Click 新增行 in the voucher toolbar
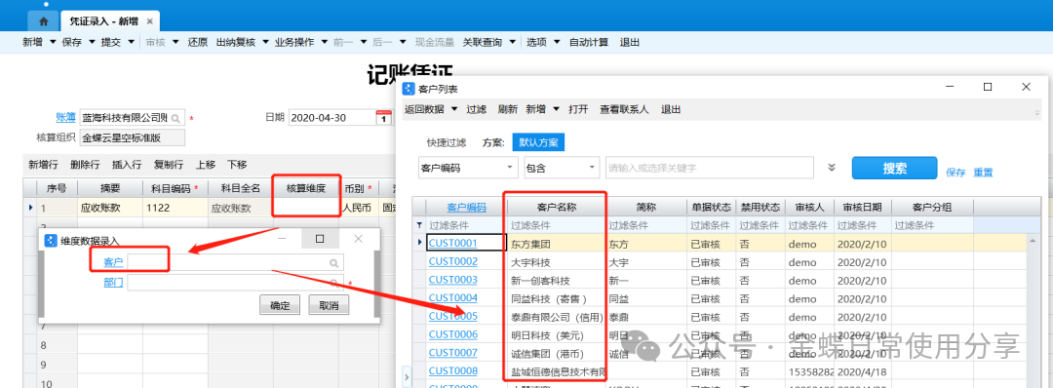The height and width of the screenshot is (388, 1053). [42, 165]
